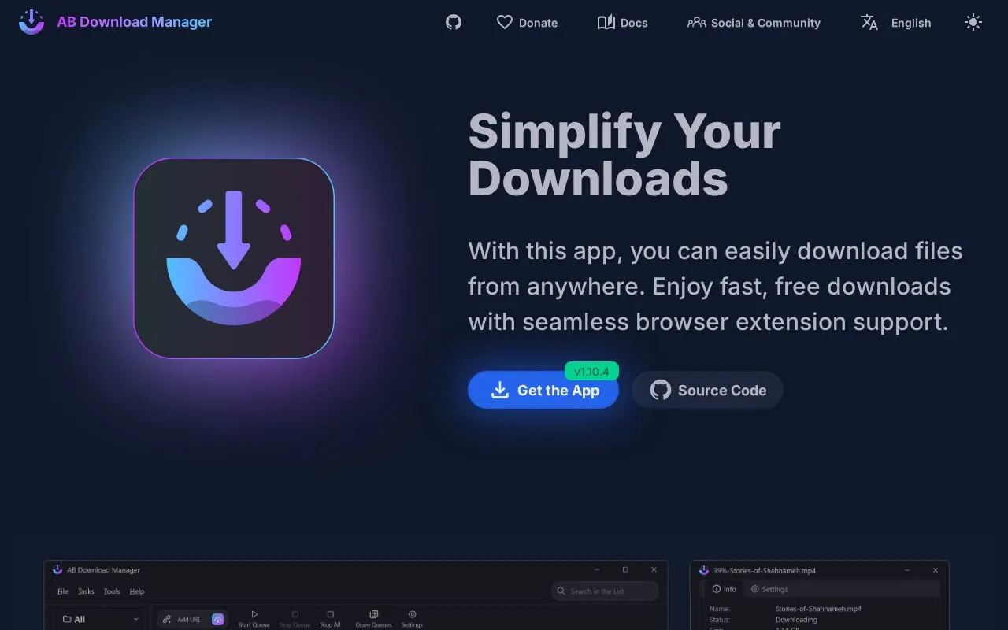Screen dimensions: 1008x630
Task: Toggle the light/dark theme sun icon
Action: (x=973, y=22)
